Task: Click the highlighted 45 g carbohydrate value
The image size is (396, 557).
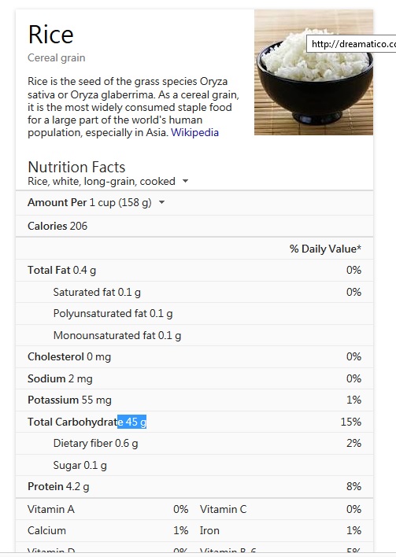Action: (x=132, y=422)
